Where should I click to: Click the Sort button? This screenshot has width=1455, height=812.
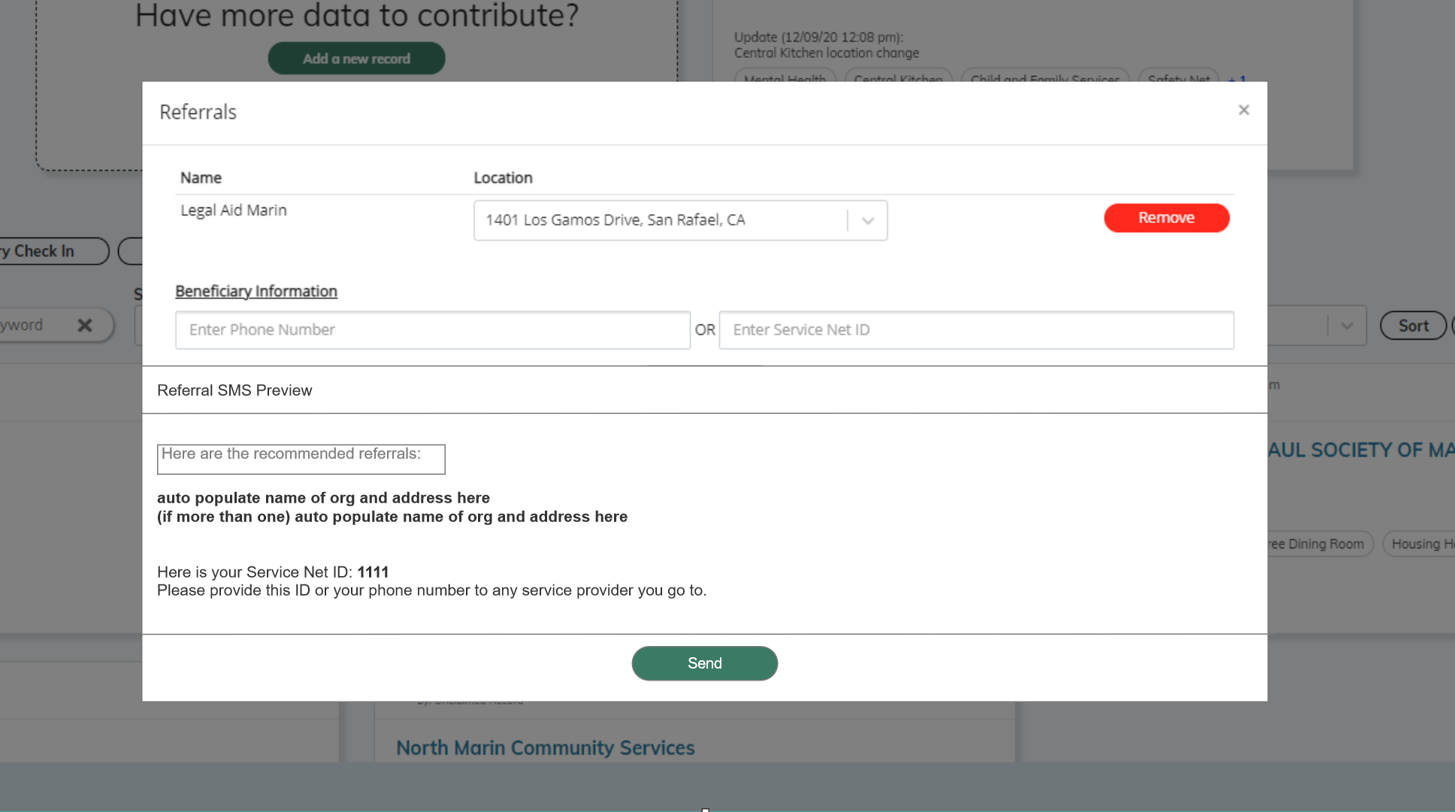1412,325
